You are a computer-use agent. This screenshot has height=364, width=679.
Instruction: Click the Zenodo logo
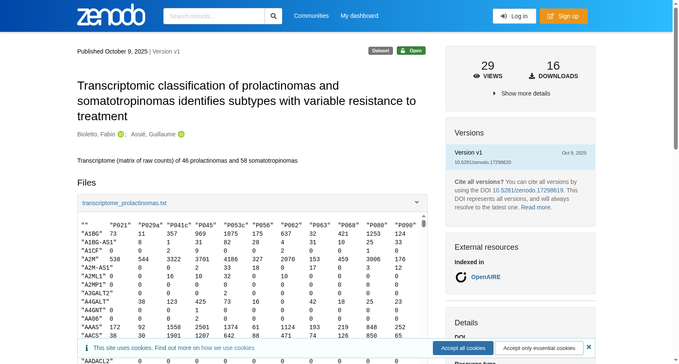pos(111,15)
